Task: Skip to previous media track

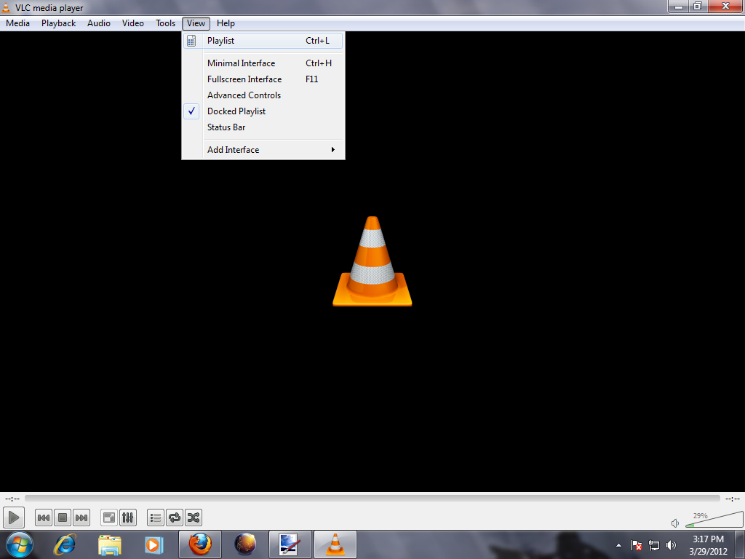Action: pos(44,518)
